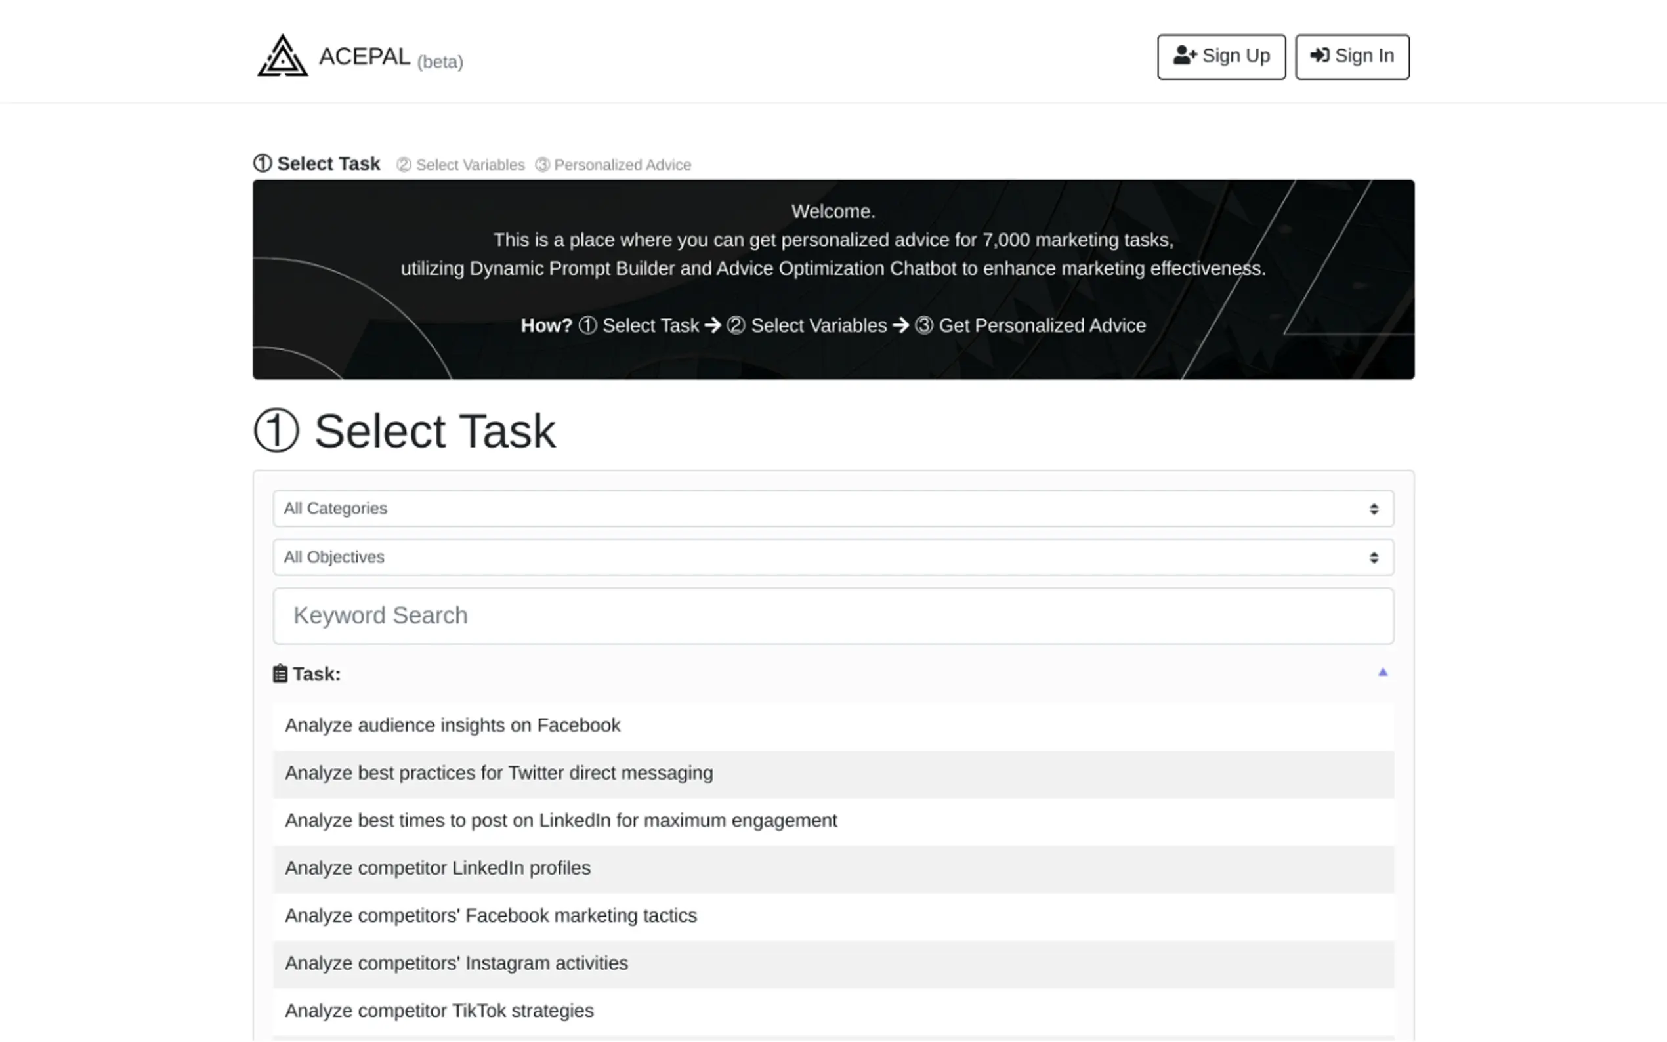This screenshot has width=1667, height=1042.
Task: Select Analyze best times to post on LinkedIn
Action: (560, 820)
